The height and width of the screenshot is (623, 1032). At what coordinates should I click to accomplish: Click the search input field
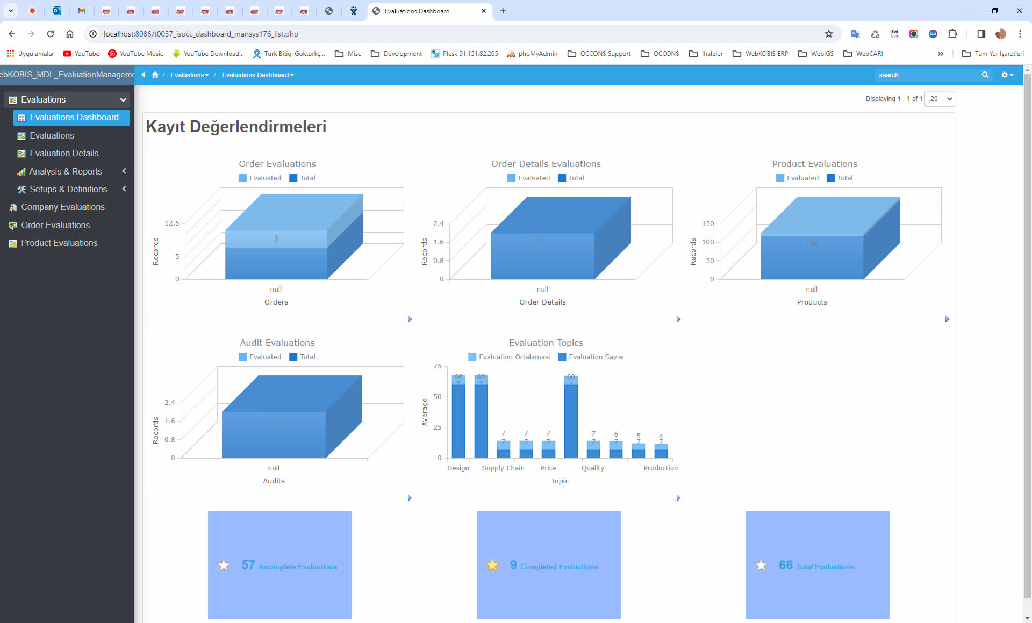[x=927, y=75]
